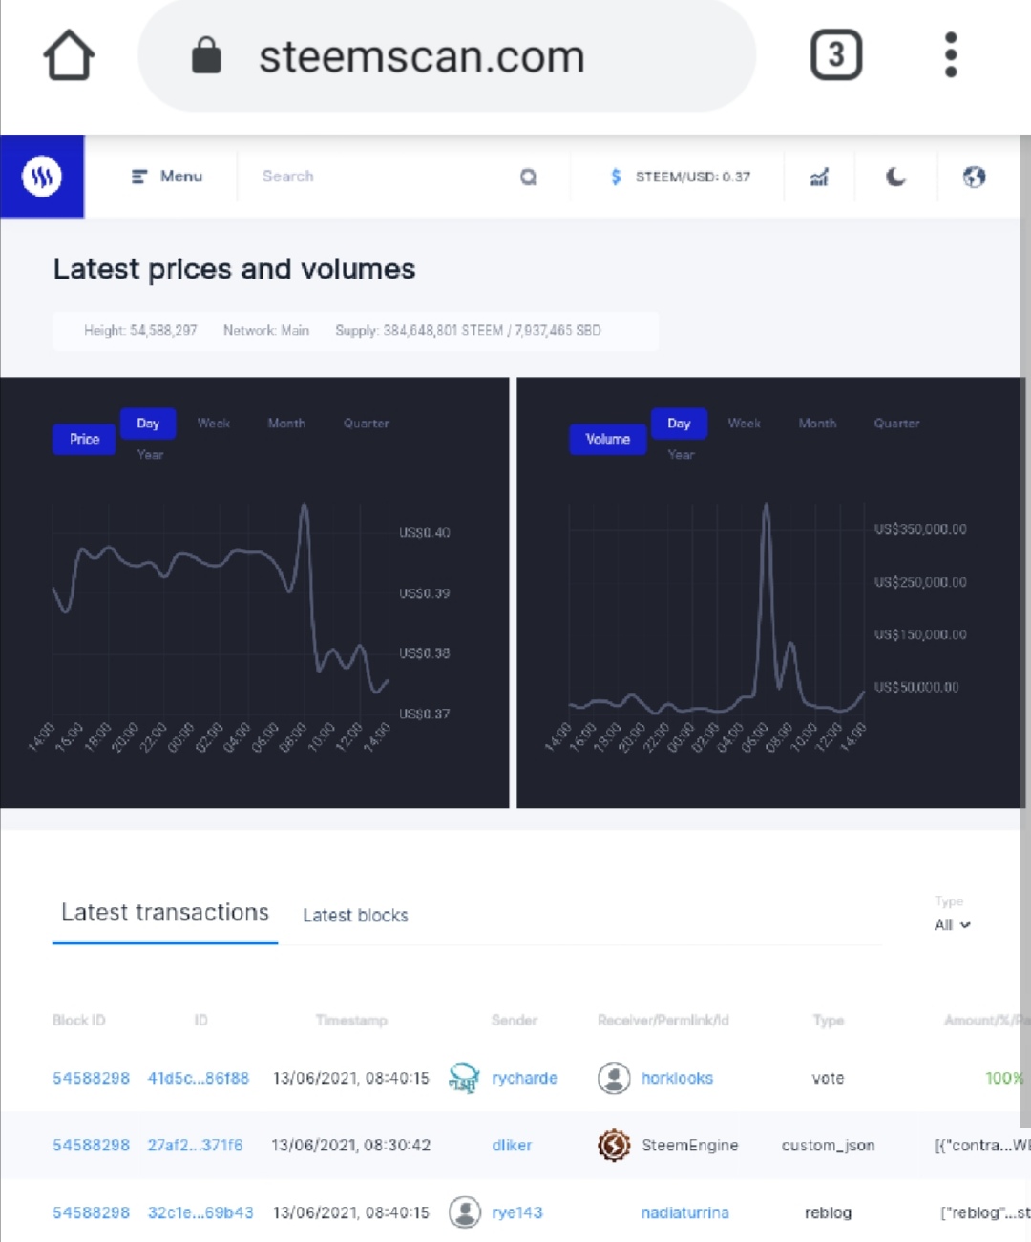Click rye143's avatar icon

465,1212
